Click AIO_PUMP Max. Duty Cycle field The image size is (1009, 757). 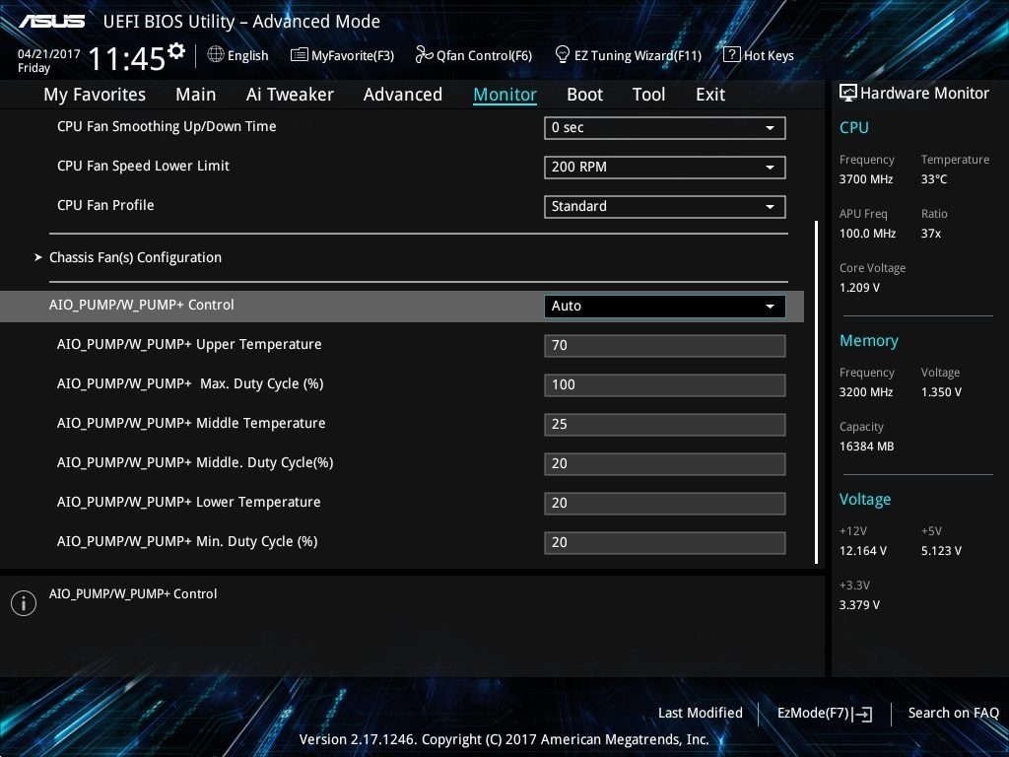(x=665, y=385)
